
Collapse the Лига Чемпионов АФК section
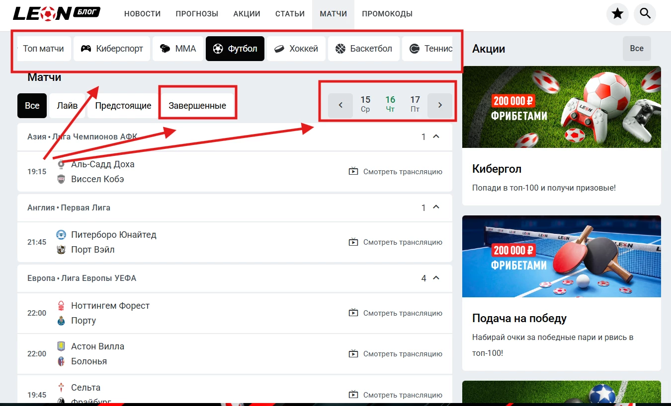pos(436,136)
